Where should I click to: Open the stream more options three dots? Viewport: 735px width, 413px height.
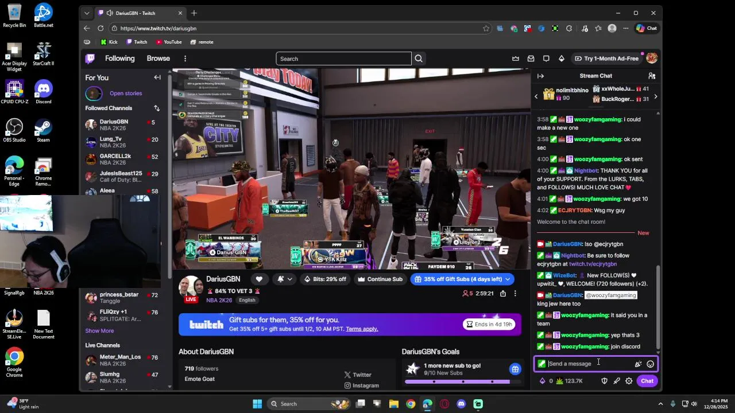515,293
